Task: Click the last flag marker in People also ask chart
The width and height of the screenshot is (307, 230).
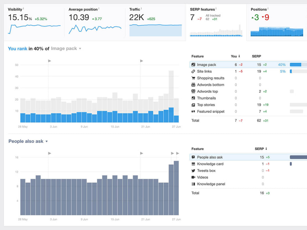Action: point(177,153)
